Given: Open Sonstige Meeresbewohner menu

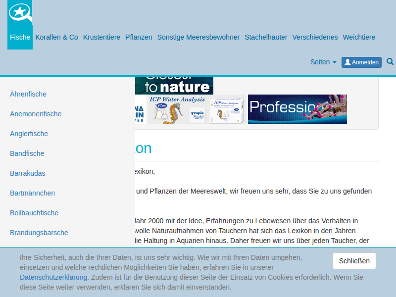Looking at the screenshot, I should point(198,37).
